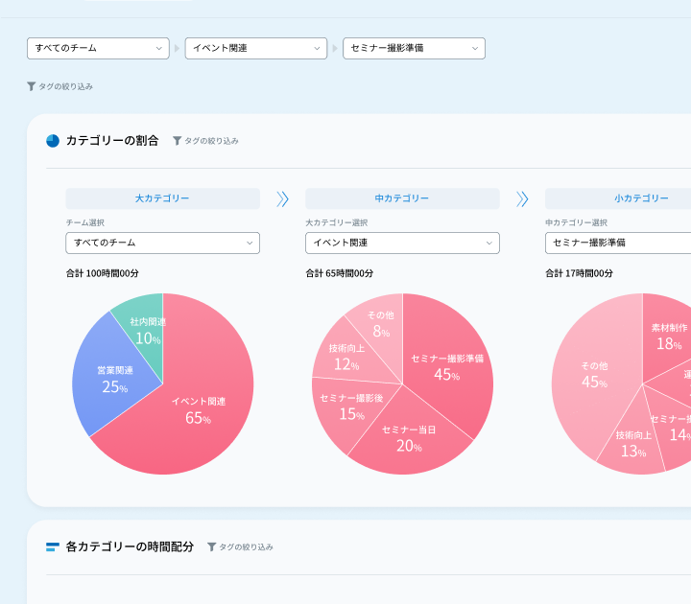Click the funnel icon beside カテゴリーの割合
This screenshot has width=691, height=604.
pyautogui.click(x=177, y=141)
